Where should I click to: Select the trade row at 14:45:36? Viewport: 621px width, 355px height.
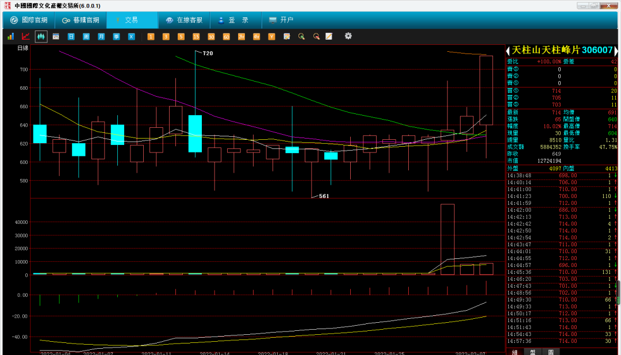pos(562,272)
